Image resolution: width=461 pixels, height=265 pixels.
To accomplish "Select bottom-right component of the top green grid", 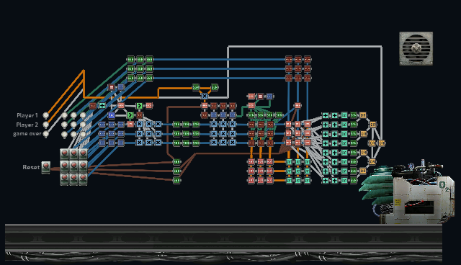I will click(149, 78).
